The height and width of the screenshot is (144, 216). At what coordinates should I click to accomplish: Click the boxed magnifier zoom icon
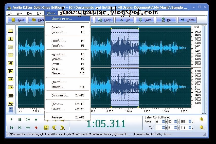click(46, 128)
